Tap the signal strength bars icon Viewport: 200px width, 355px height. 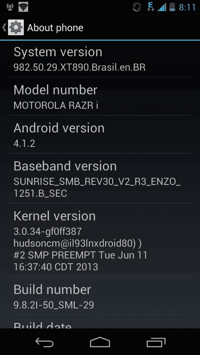(162, 7)
